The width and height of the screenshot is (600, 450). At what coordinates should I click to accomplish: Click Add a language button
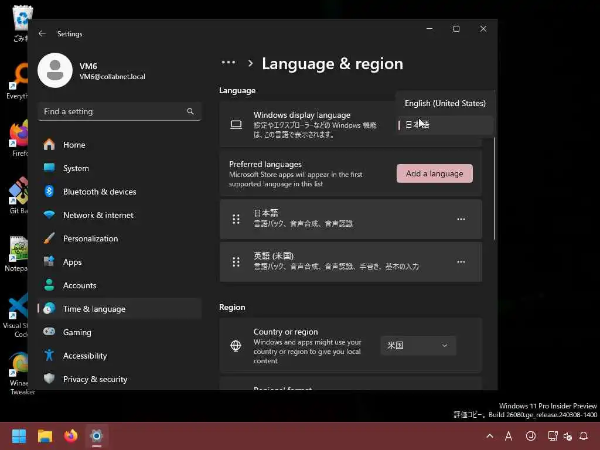click(x=434, y=173)
